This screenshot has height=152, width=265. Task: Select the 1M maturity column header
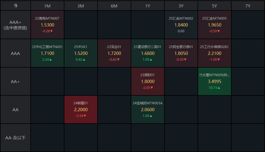(47, 6)
